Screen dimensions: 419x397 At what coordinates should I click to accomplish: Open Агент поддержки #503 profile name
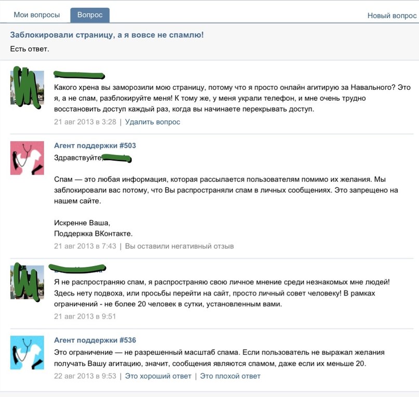pyautogui.click(x=95, y=145)
